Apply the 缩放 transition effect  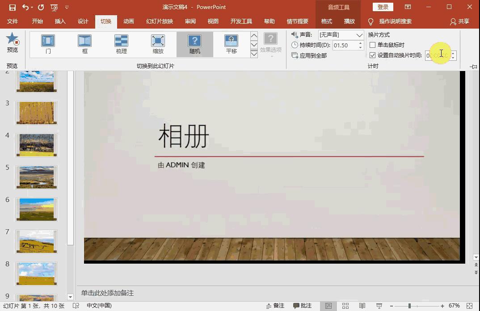click(x=158, y=44)
